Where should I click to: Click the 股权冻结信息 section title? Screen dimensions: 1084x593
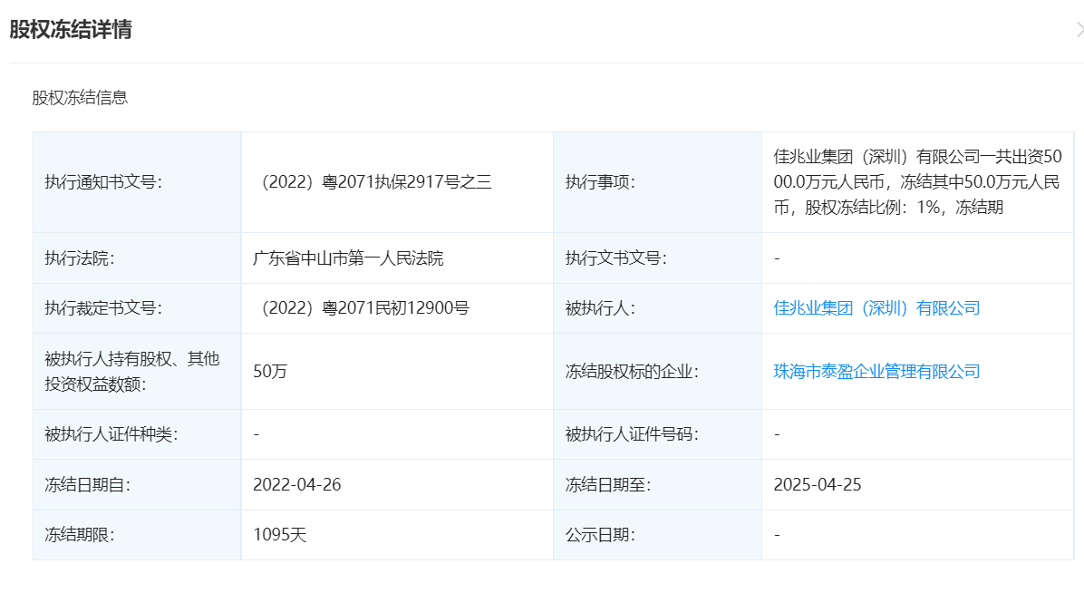(x=80, y=98)
